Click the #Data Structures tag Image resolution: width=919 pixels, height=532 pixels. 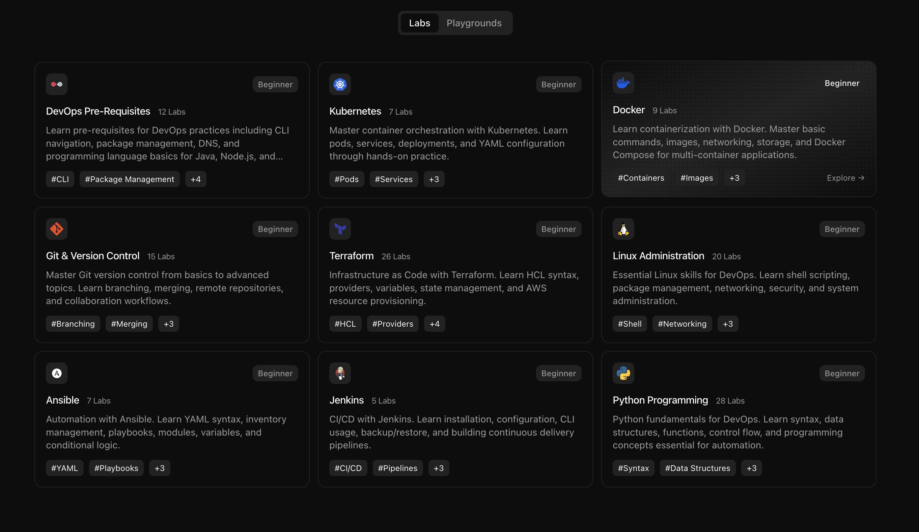(697, 468)
